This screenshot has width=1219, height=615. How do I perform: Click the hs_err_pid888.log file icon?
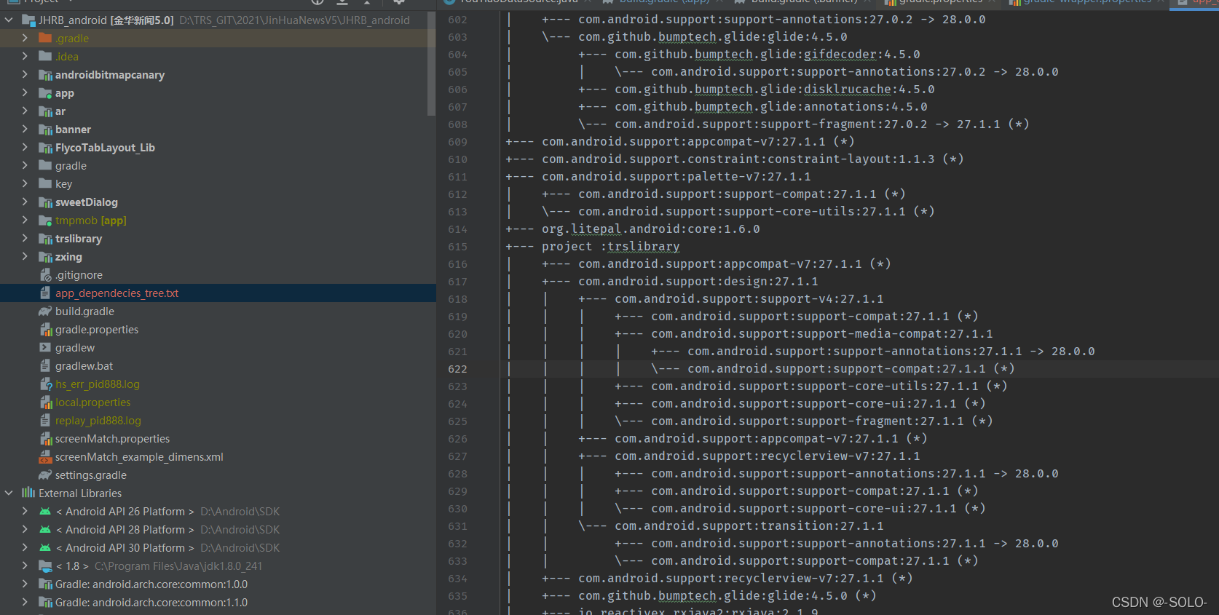tap(45, 384)
